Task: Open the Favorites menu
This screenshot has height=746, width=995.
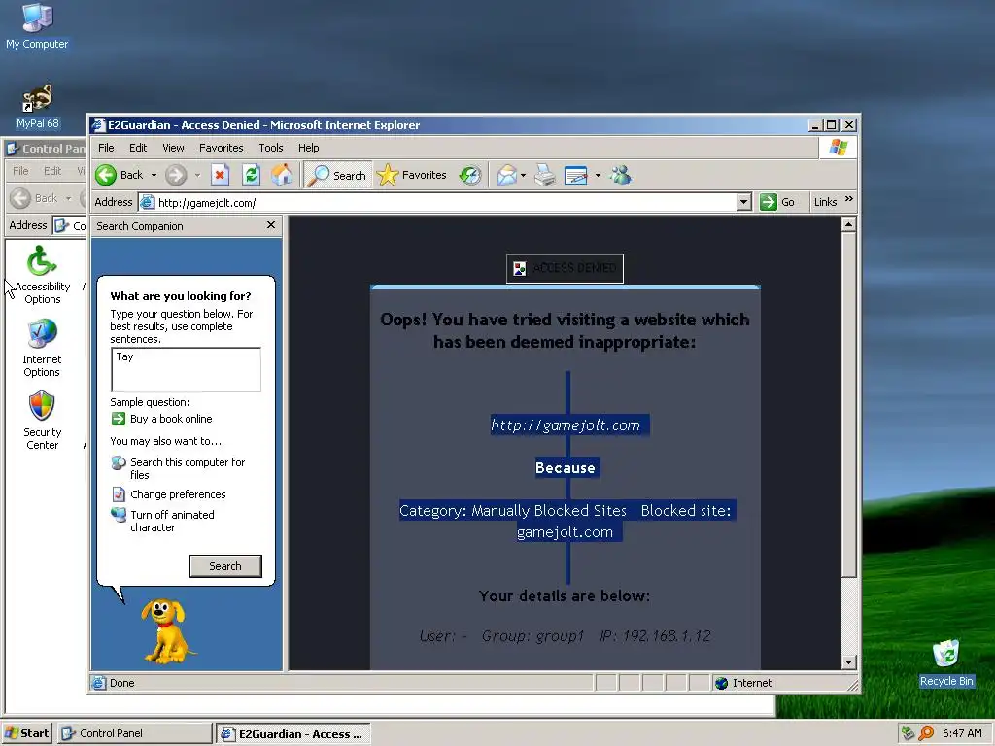Action: [221, 148]
